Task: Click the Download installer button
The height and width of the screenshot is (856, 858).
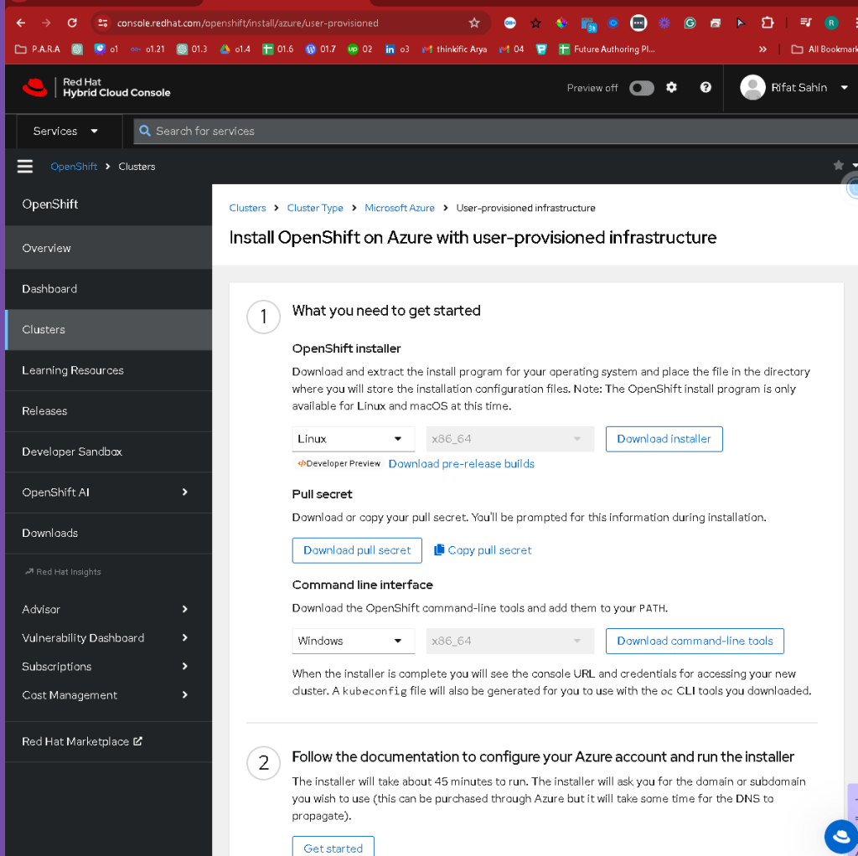Action: [664, 439]
